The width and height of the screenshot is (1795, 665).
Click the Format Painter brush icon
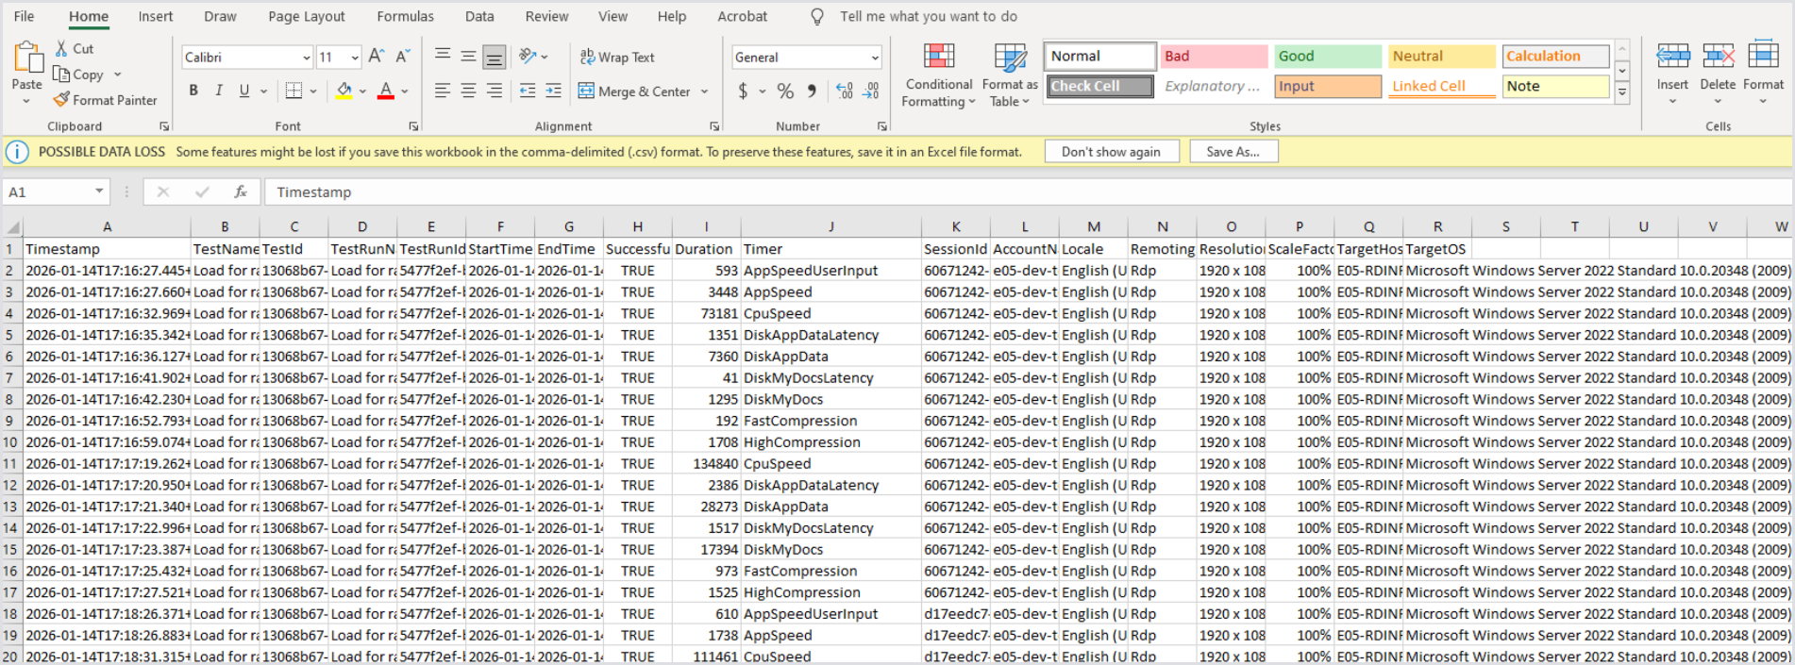click(62, 100)
